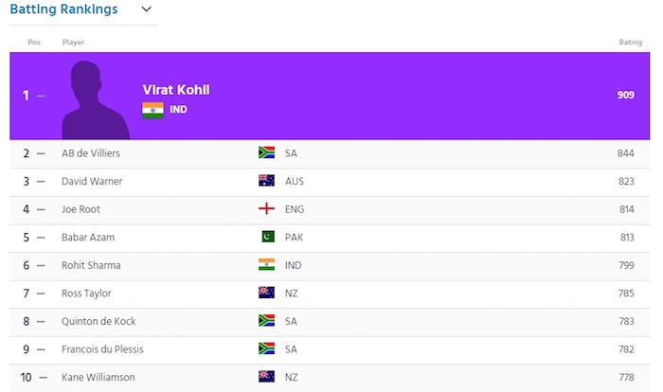Open Virat Kohli's player profile name
The image size is (663, 392).
pyautogui.click(x=175, y=90)
